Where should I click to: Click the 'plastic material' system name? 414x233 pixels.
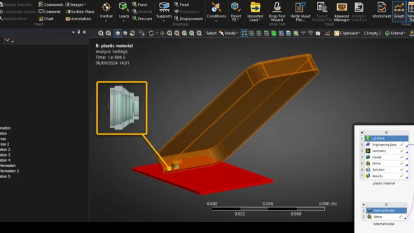[x=384, y=183]
